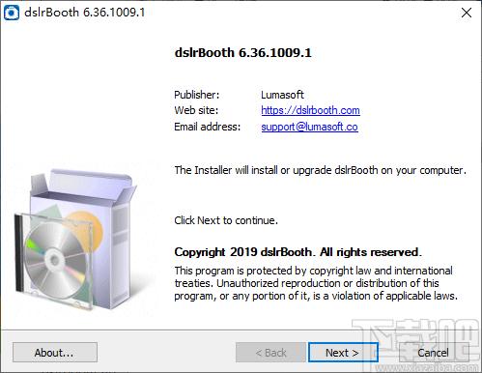This screenshot has height=373, width=482.
Task: Click the support@lumasoft.co email link
Action: point(309,127)
